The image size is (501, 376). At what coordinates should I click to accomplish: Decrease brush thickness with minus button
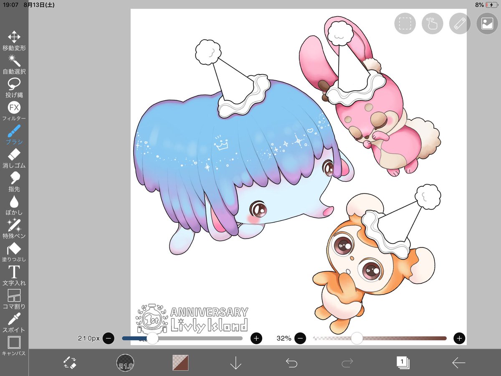click(108, 338)
